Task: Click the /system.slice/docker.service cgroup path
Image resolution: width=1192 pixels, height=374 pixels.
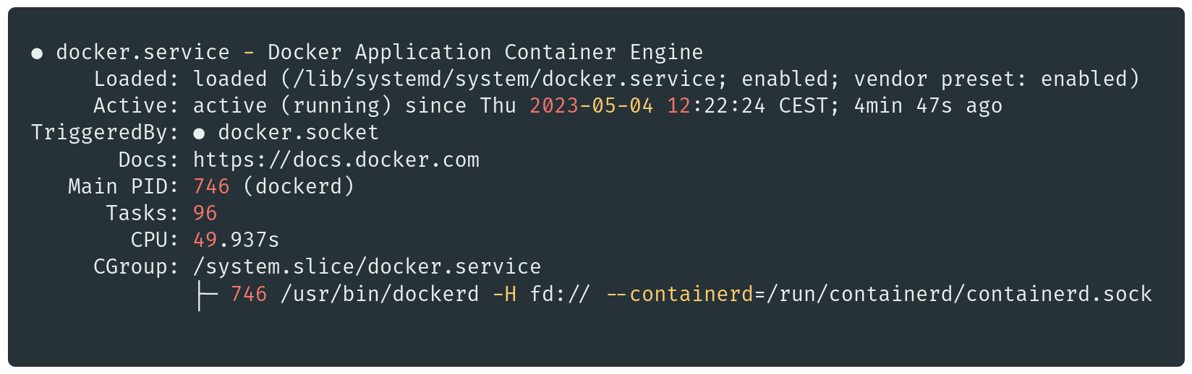Action: 367,267
